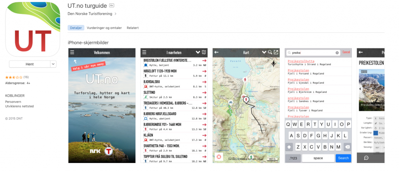Click the backspace key on keyboard
The height and width of the screenshot is (172, 399).
tap(347, 147)
